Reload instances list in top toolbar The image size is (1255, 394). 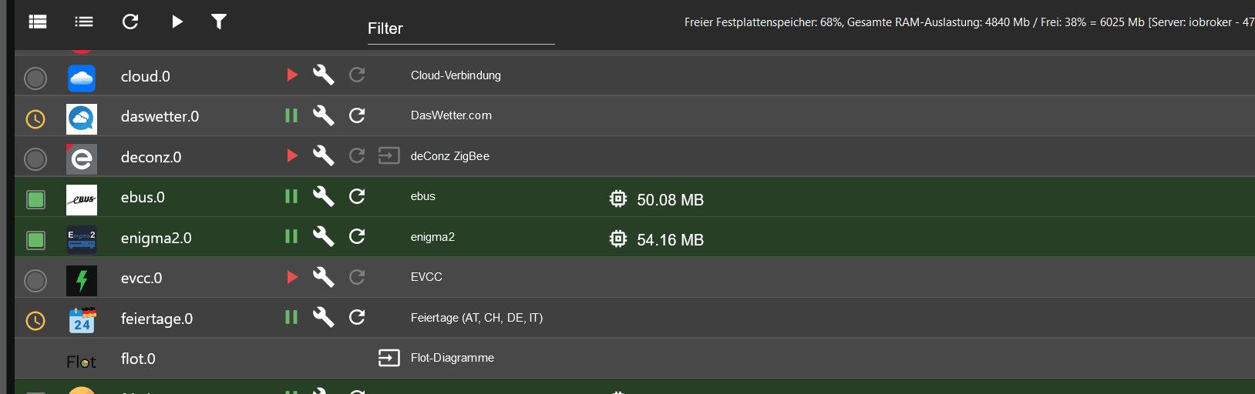click(130, 22)
